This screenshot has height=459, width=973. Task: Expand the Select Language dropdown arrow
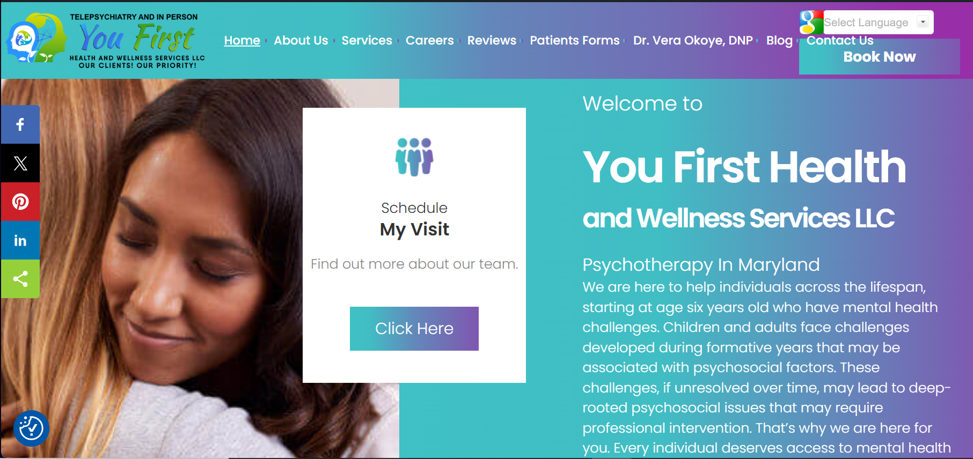923,22
